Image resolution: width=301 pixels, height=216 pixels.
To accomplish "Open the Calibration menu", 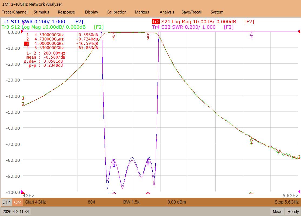I will 116,12.
